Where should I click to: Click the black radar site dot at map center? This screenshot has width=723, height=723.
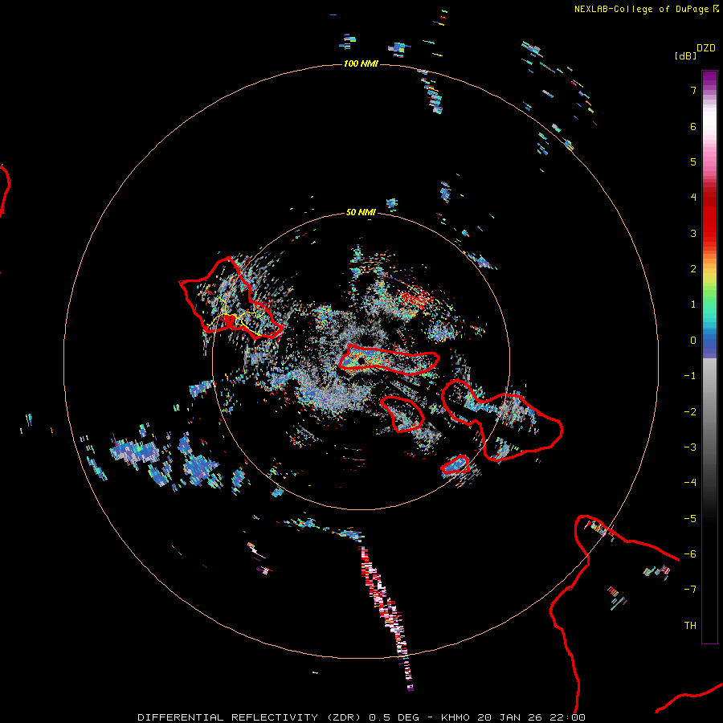pos(361,360)
